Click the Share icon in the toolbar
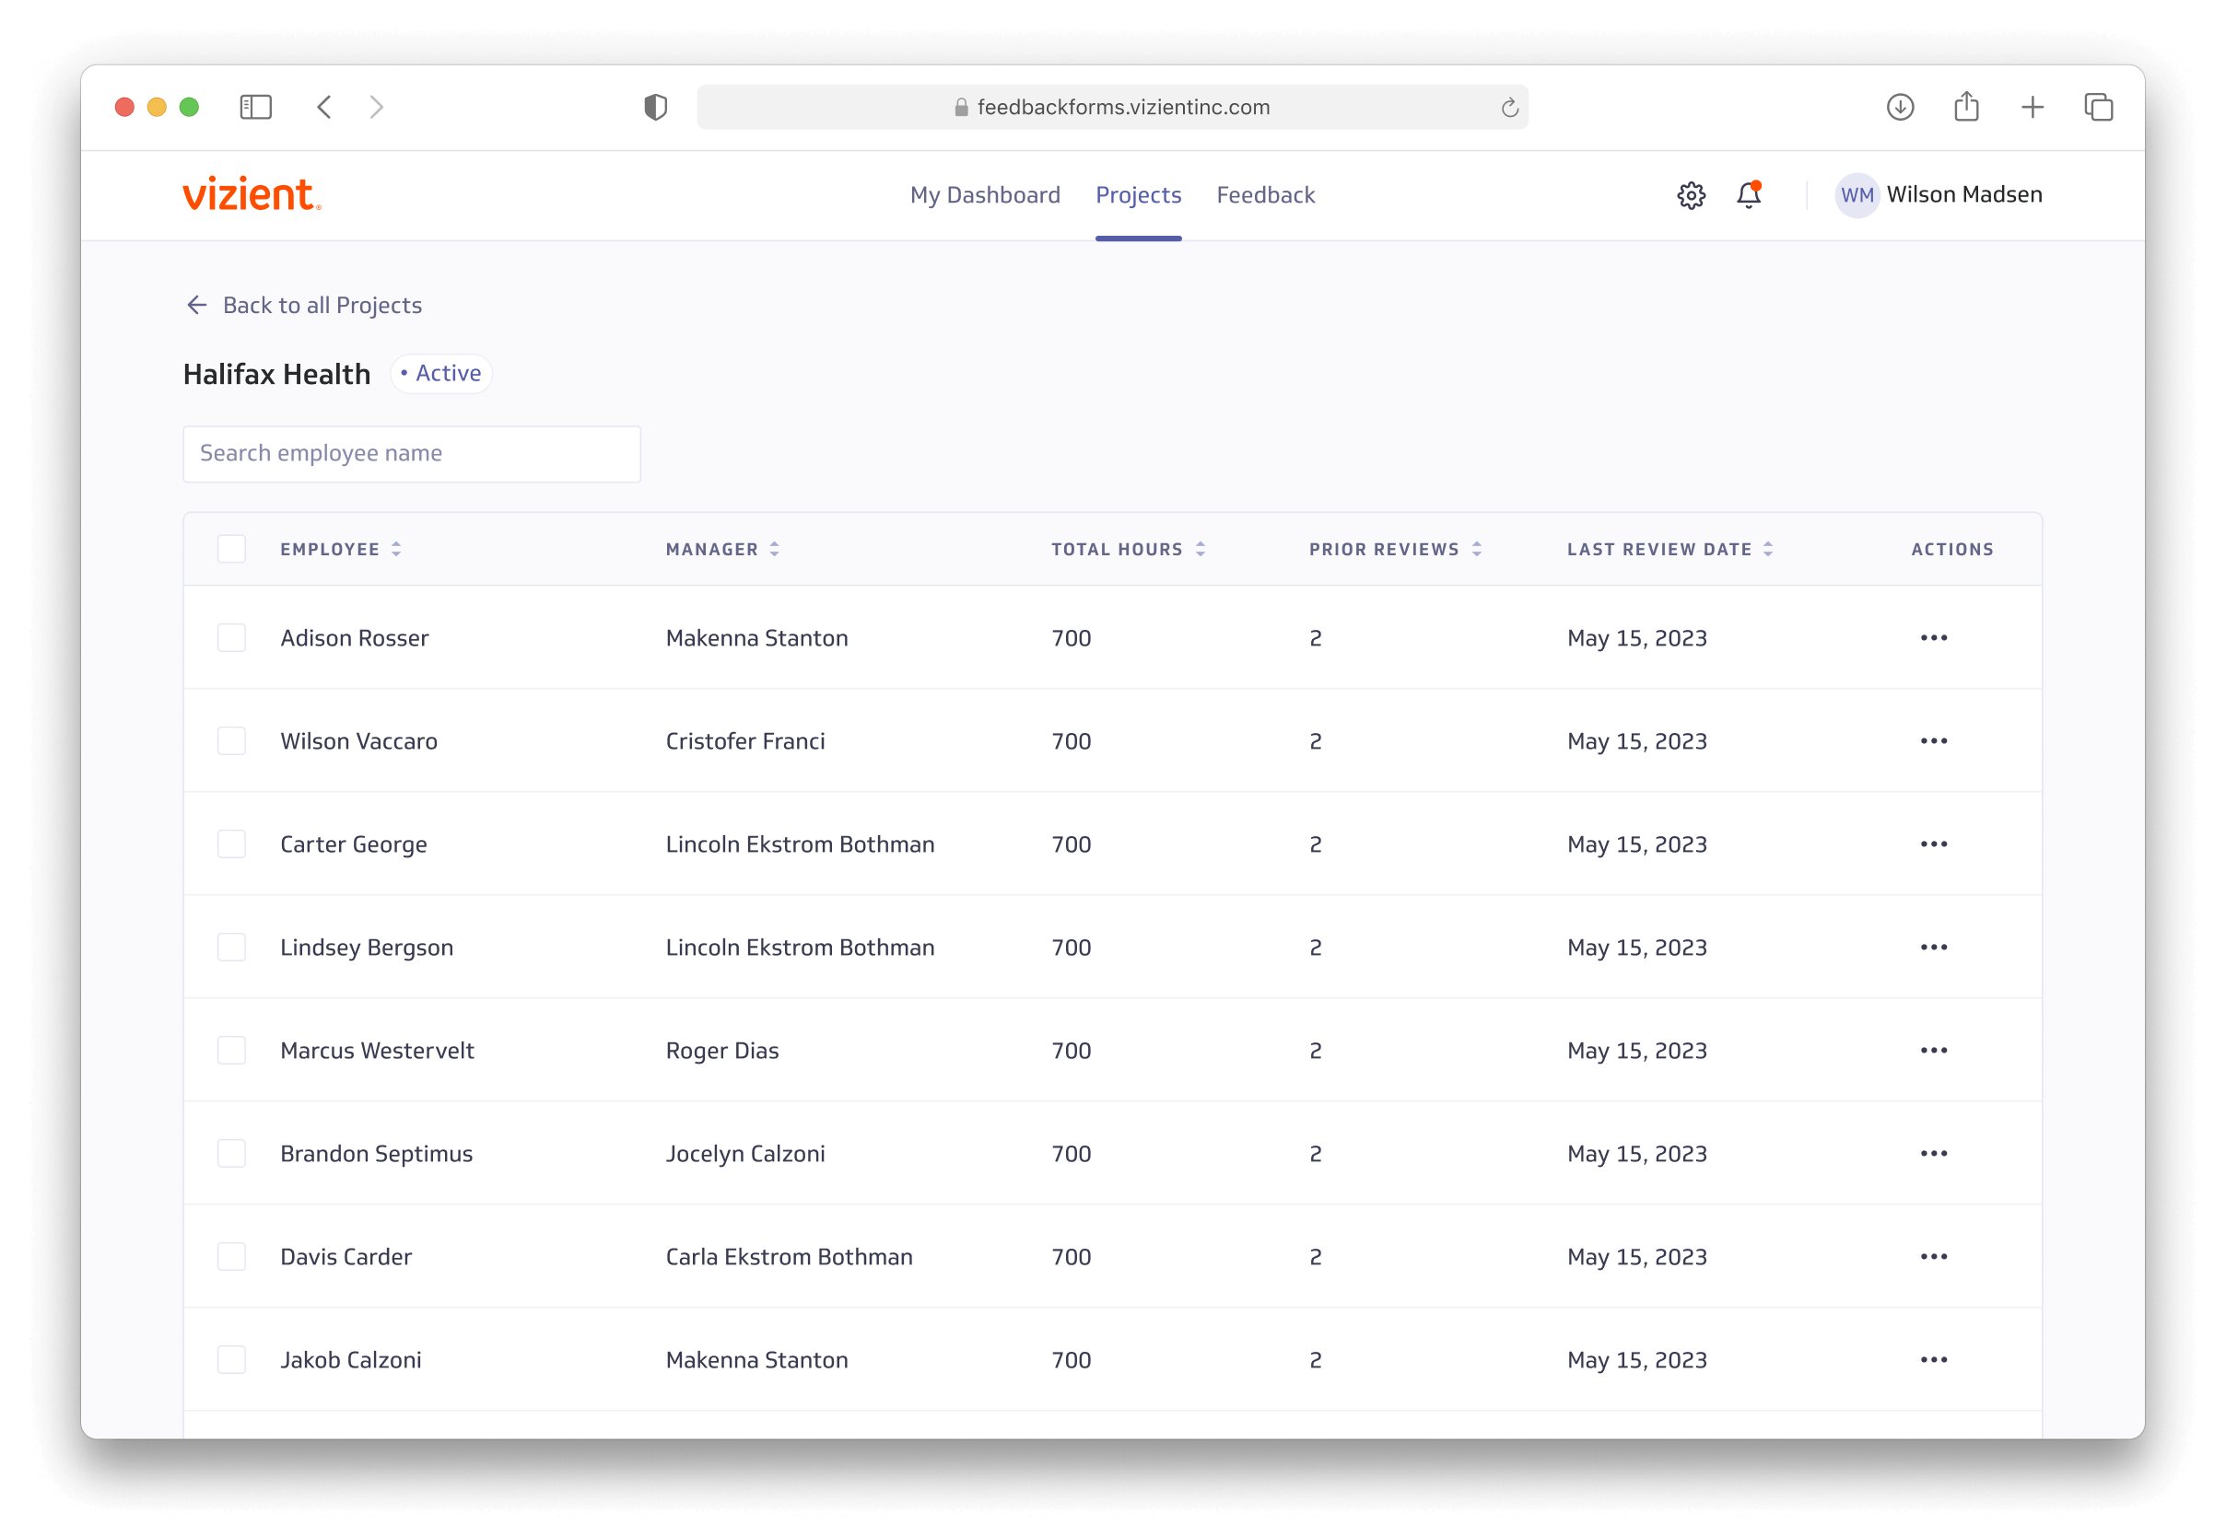This screenshot has height=1536, width=2226. [x=1966, y=106]
